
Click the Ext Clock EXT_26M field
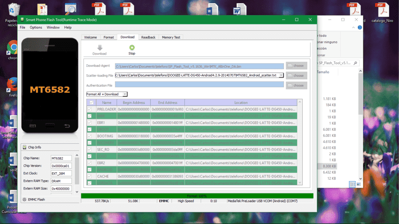(61, 174)
